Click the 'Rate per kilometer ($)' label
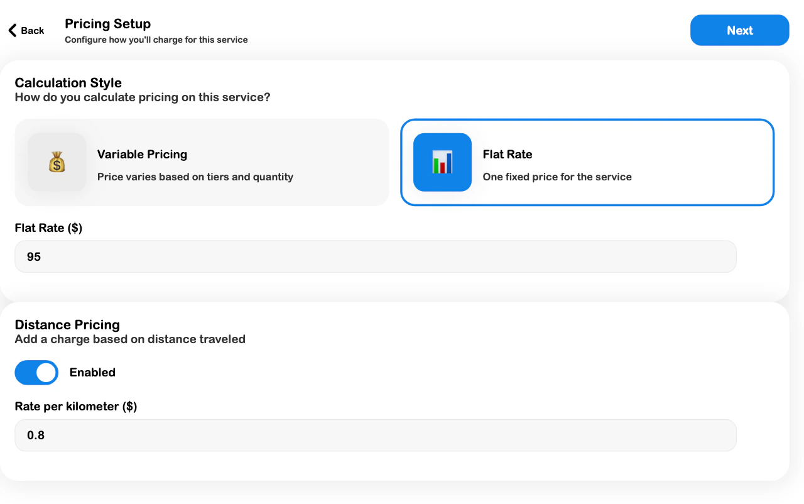 76,407
